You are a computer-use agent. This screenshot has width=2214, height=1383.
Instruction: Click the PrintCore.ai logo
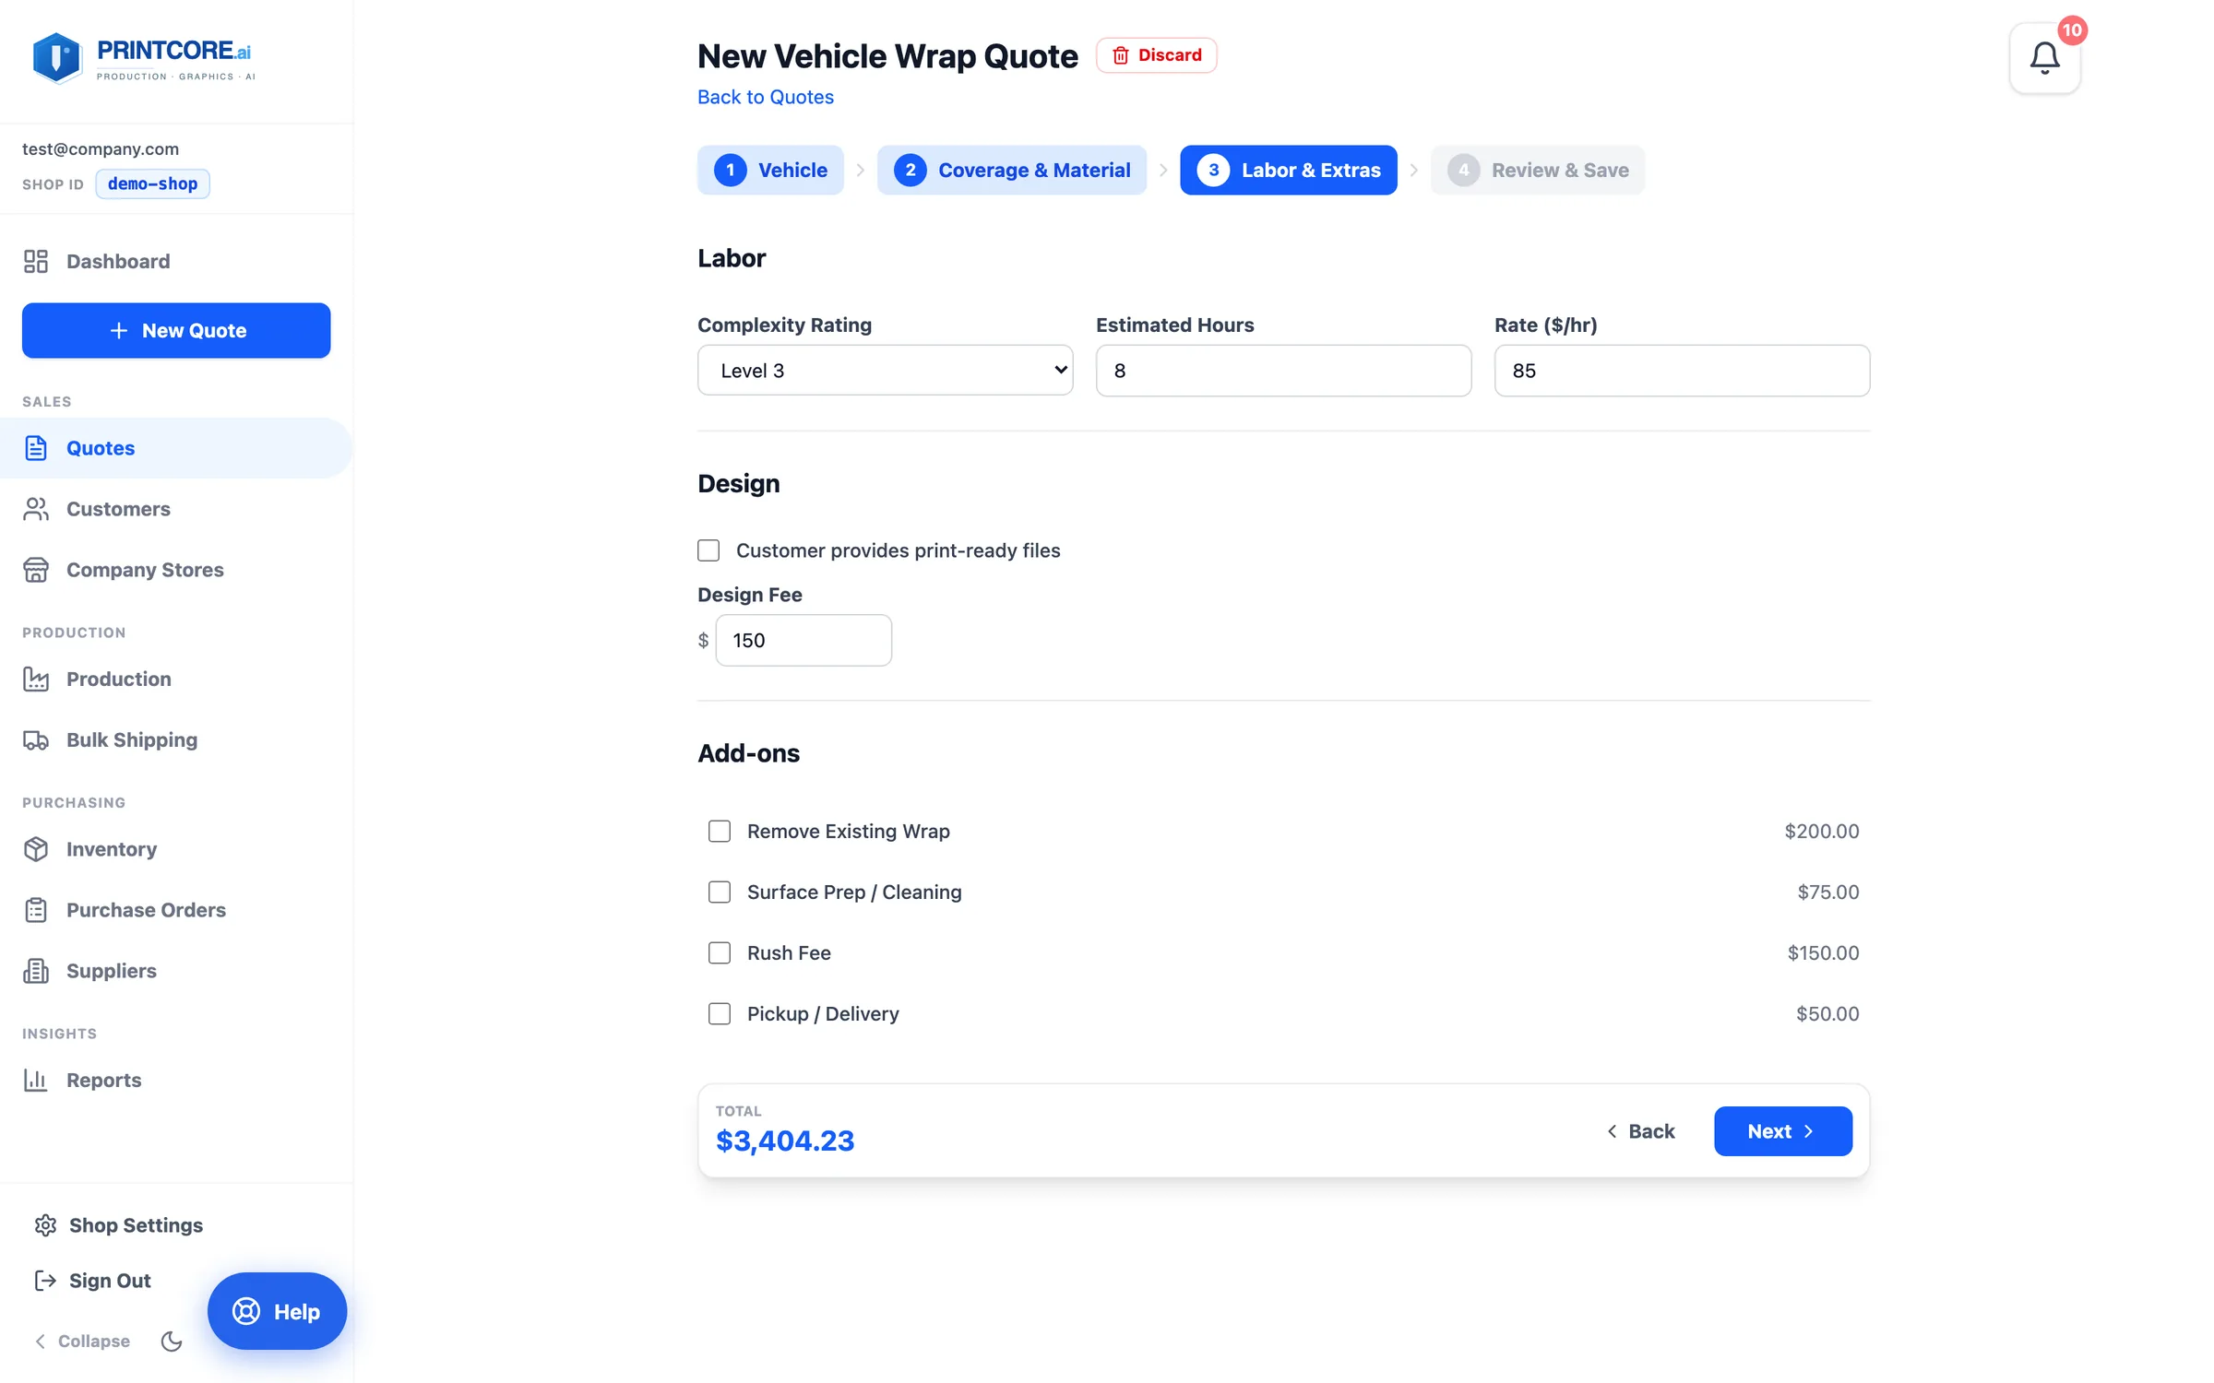(x=143, y=58)
